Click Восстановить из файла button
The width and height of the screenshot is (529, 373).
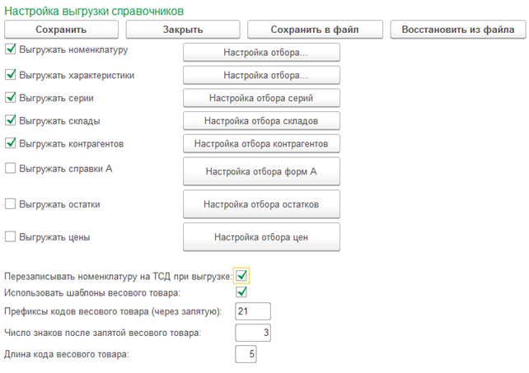click(458, 30)
